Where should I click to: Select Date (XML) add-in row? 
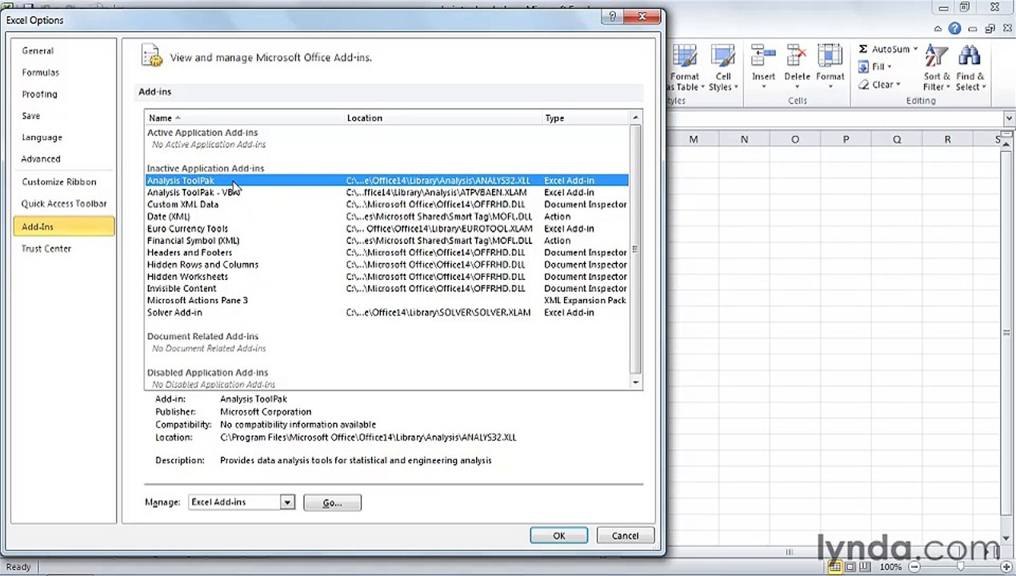coord(386,216)
